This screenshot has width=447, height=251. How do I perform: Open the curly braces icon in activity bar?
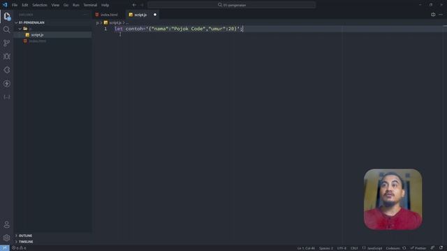pos(6,97)
